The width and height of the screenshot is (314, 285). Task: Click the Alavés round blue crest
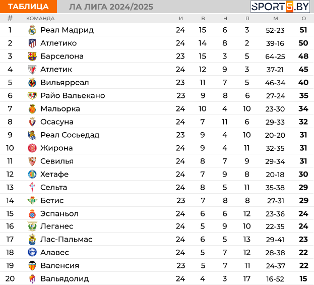(32, 252)
